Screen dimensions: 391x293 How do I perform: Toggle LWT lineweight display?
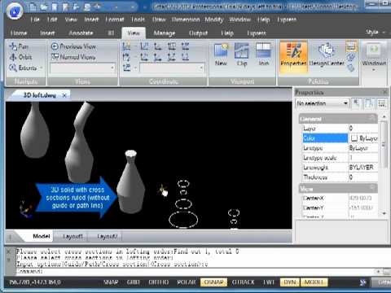(x=269, y=282)
